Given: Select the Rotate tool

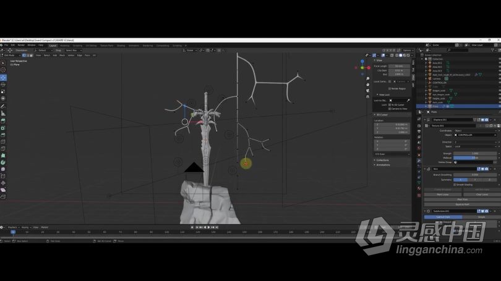Looking at the screenshot, I should tap(3, 85).
